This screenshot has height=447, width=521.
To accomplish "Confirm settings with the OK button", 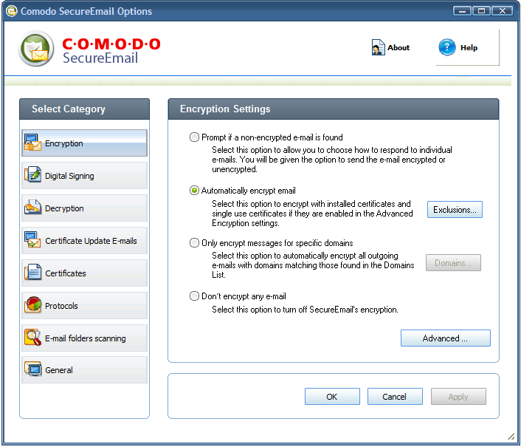I will (x=332, y=397).
